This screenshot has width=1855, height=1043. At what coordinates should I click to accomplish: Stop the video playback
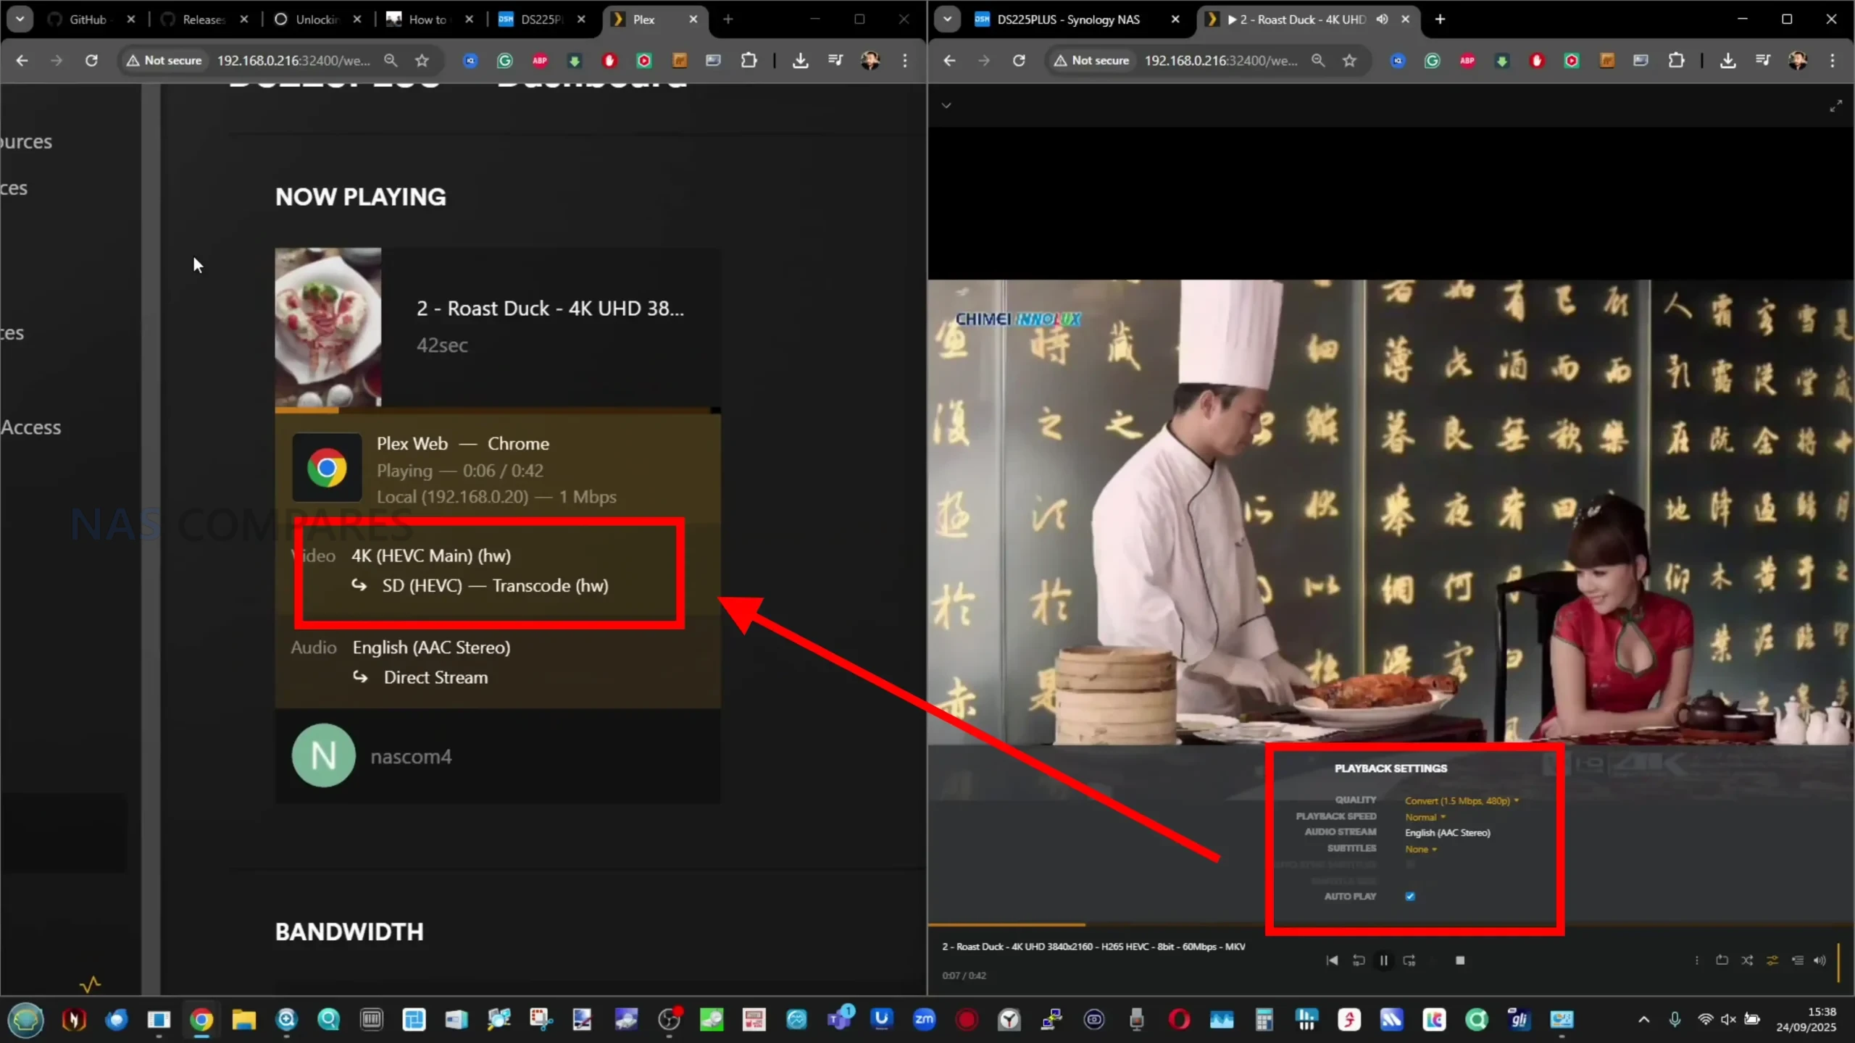tap(1460, 960)
